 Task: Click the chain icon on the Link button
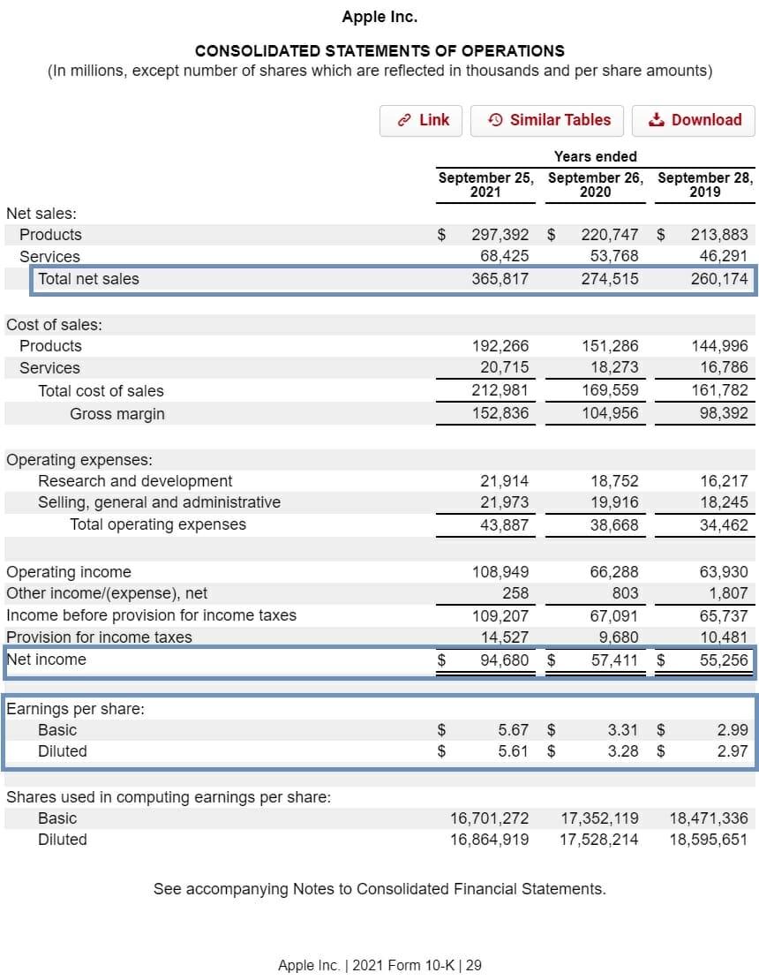coord(403,120)
